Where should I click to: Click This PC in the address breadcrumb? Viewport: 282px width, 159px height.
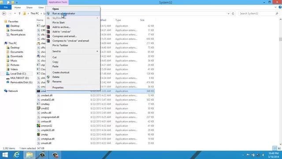[34, 14]
